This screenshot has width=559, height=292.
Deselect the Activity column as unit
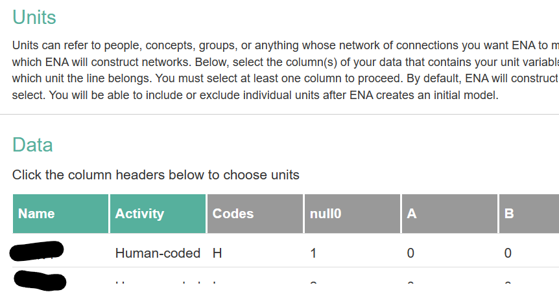158,214
